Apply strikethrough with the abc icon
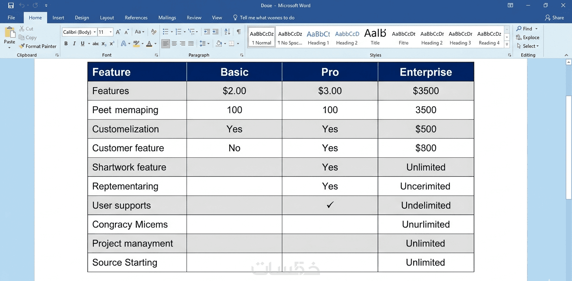 click(x=95, y=44)
